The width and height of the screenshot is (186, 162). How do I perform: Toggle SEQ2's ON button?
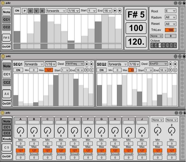coord(101,70)
